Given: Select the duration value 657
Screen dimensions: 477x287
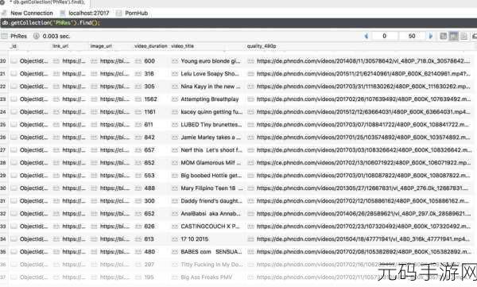Looking at the screenshot, I should [x=149, y=150].
